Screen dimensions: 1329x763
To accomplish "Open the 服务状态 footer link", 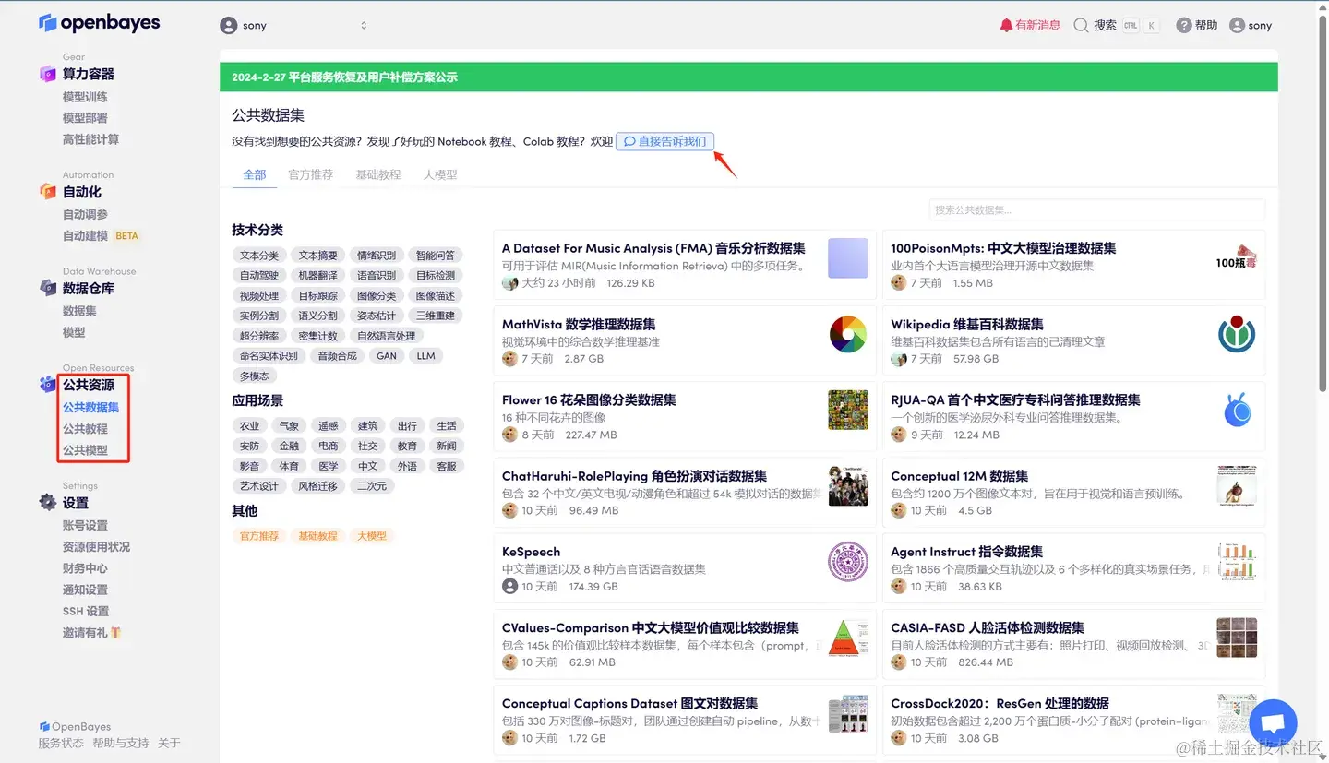I will 61,743.
